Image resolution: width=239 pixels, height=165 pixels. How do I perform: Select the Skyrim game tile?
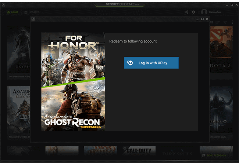click(x=18, y=53)
